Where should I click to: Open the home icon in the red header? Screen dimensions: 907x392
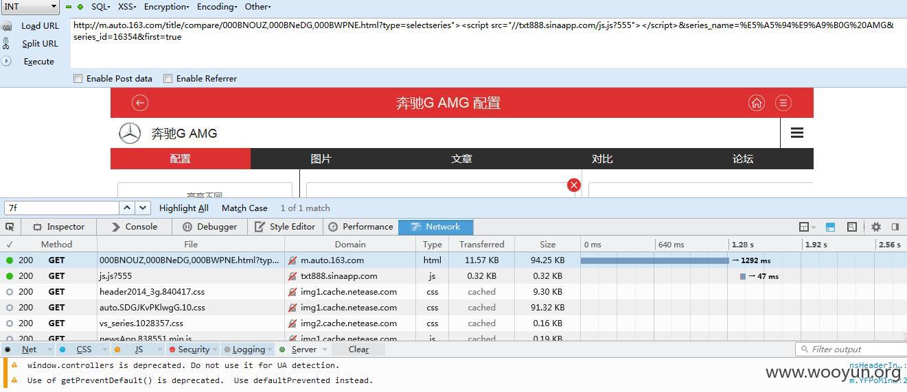click(x=757, y=103)
